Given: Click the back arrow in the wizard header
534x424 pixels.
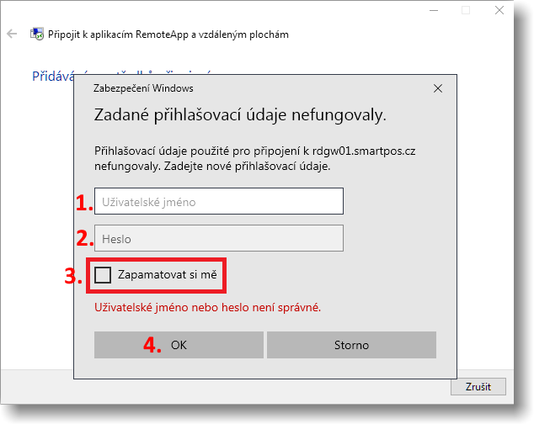Looking at the screenshot, I should click(x=12, y=34).
